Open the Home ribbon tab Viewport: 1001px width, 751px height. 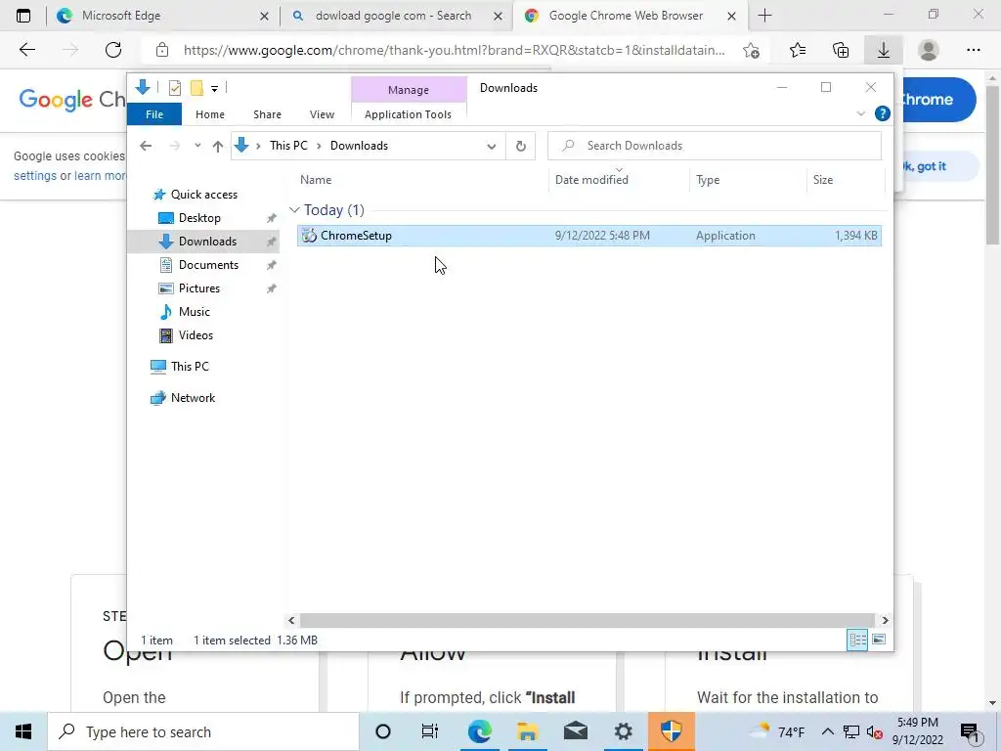tap(210, 114)
